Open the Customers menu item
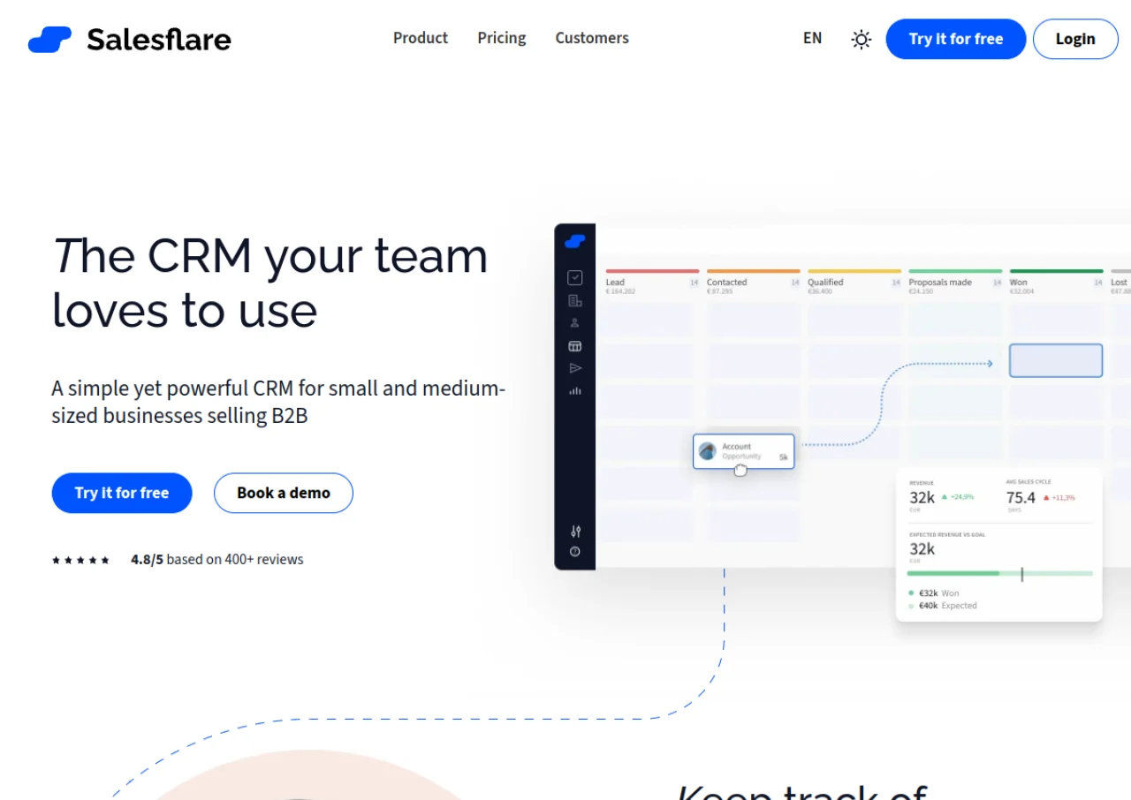Screen dimensions: 1131x800 592,38
